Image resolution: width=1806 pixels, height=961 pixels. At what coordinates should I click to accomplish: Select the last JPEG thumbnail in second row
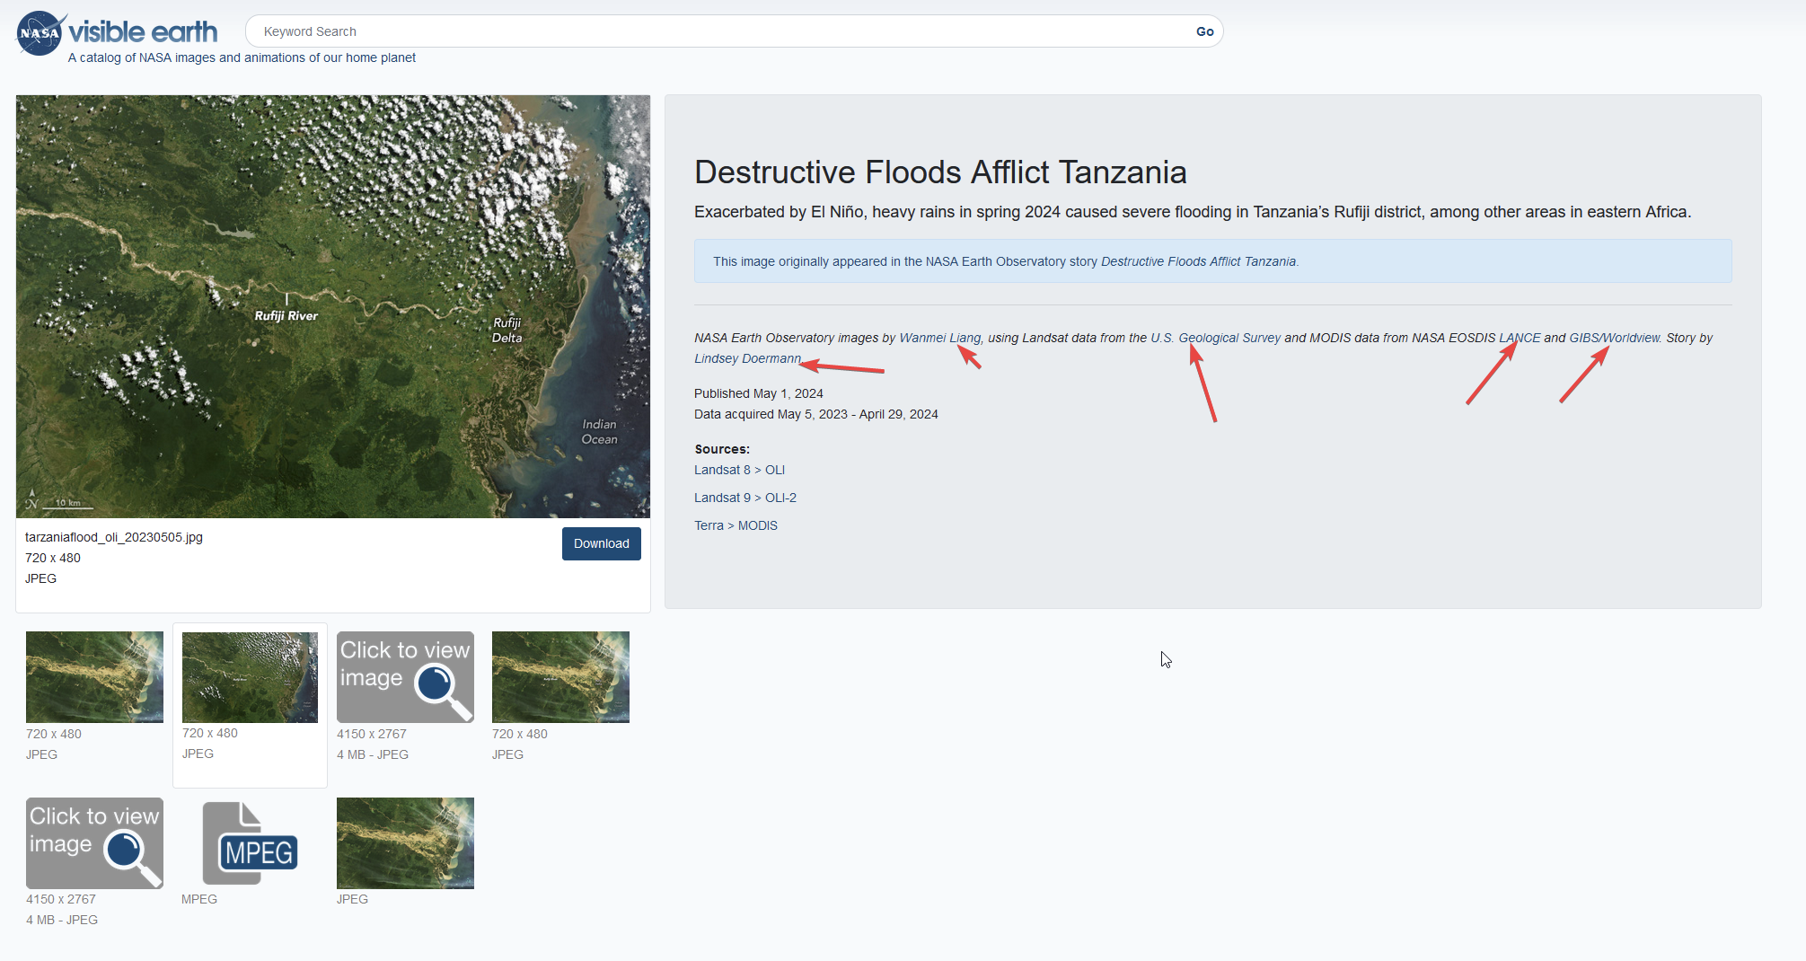(405, 843)
